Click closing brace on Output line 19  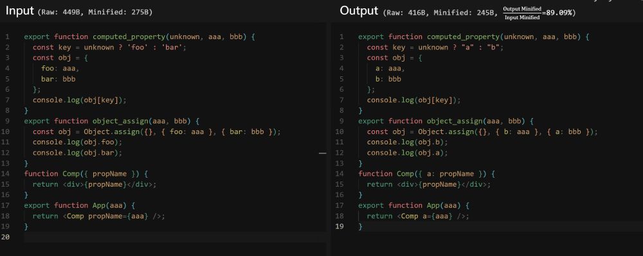[361, 226]
